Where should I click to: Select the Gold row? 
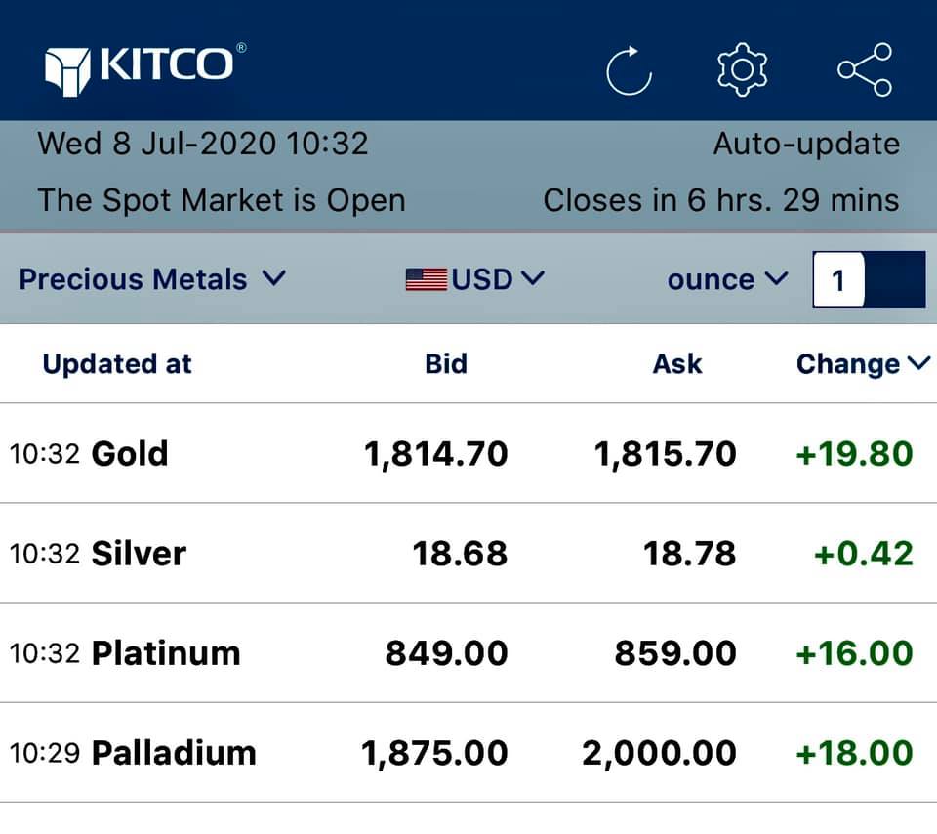[x=130, y=454]
